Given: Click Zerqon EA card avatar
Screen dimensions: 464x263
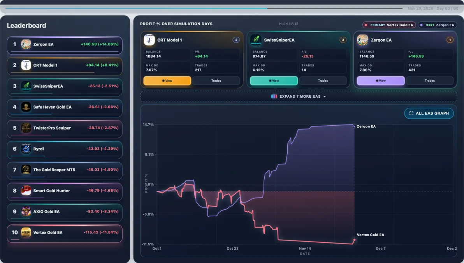Looking at the screenshot, I should click(363, 40).
